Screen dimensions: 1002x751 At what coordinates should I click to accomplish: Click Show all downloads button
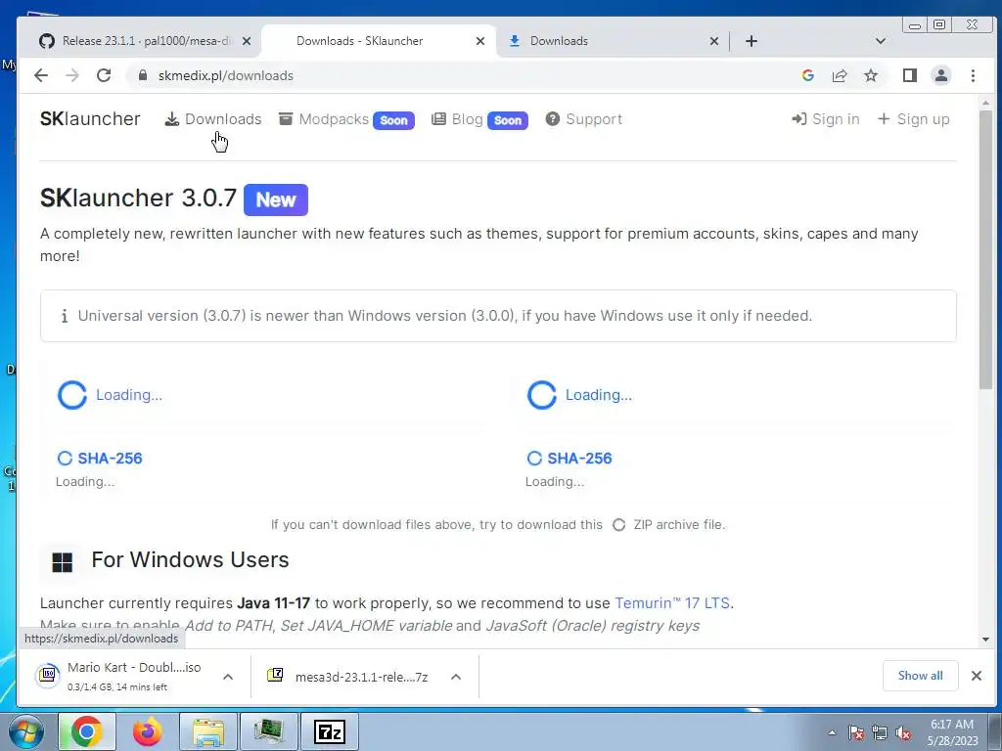(920, 676)
